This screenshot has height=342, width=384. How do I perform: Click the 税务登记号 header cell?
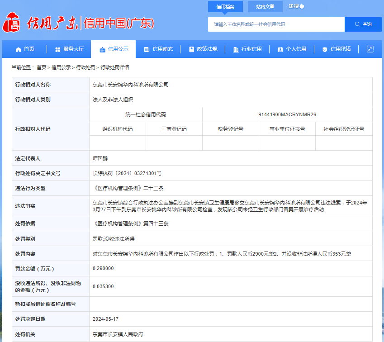point(231,129)
